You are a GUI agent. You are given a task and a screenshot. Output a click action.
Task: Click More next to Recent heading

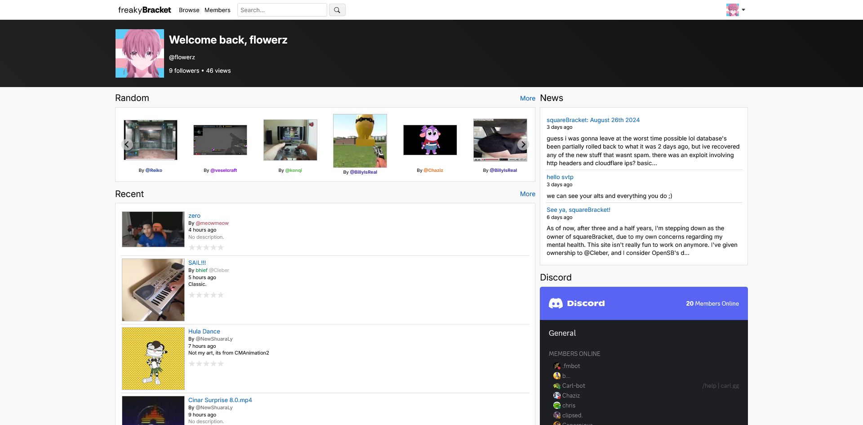tap(527, 194)
